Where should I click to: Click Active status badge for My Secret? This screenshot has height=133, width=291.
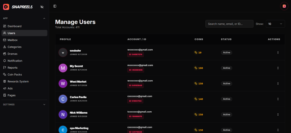(x=226, y=68)
